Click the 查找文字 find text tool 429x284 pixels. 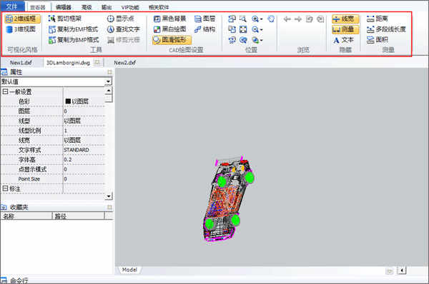click(x=123, y=29)
